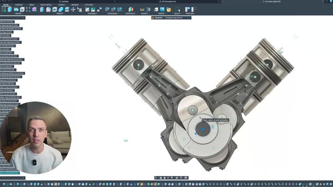Click the Pan hand icon in navigation bar
Viewport: 333px width, 187px height.
pos(165,178)
